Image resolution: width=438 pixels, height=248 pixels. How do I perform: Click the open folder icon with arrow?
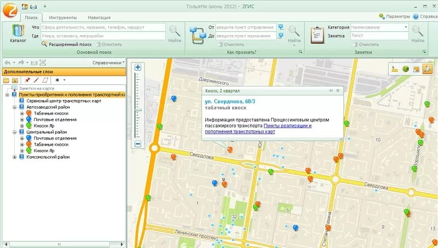tap(15, 80)
